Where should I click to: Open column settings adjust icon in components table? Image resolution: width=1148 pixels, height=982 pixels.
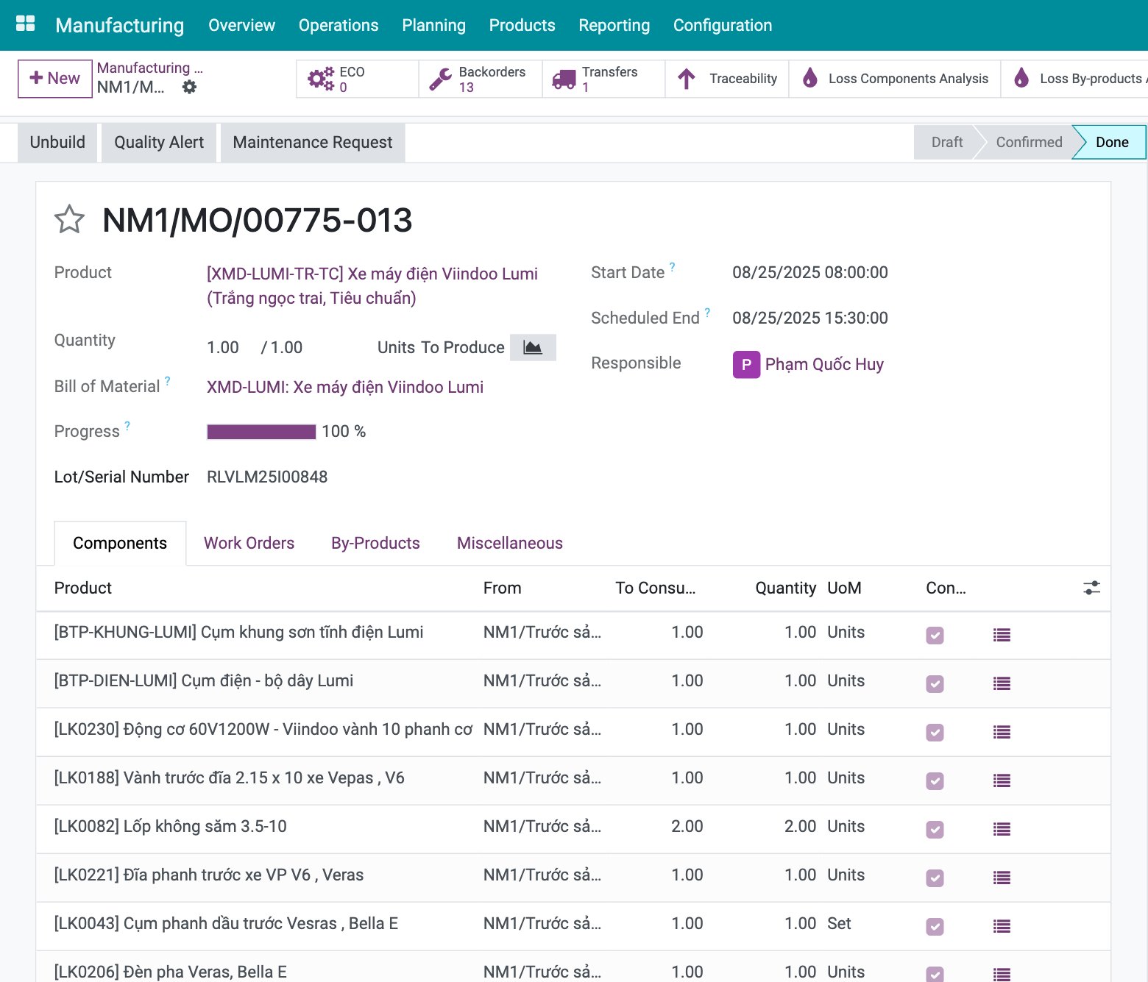[x=1091, y=588]
